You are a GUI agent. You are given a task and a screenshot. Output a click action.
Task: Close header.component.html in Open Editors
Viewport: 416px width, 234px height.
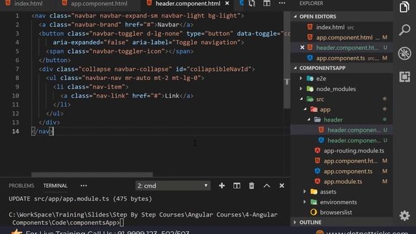tap(302, 47)
